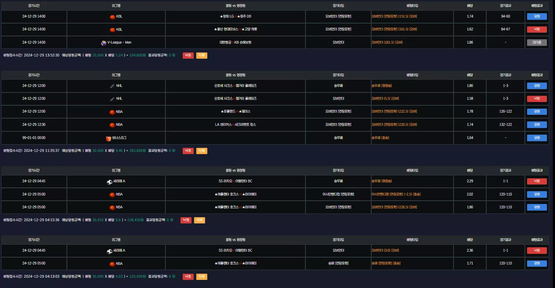Click soccer ball icon in 세리에 A 승무패 row

click(110, 182)
